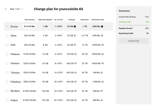Select the Titanium plan radio button

tap(7, 72)
